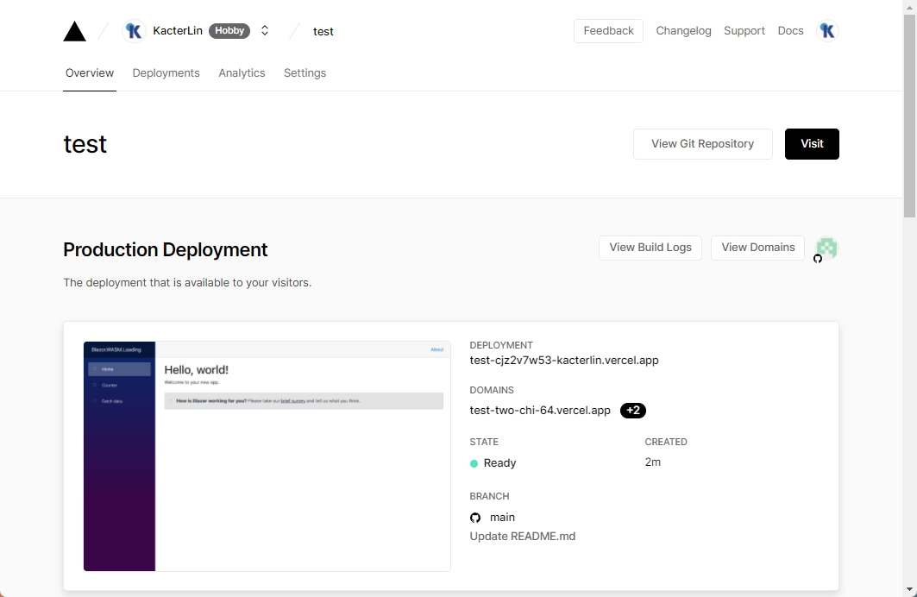Click the green Ready status dot

(474, 463)
